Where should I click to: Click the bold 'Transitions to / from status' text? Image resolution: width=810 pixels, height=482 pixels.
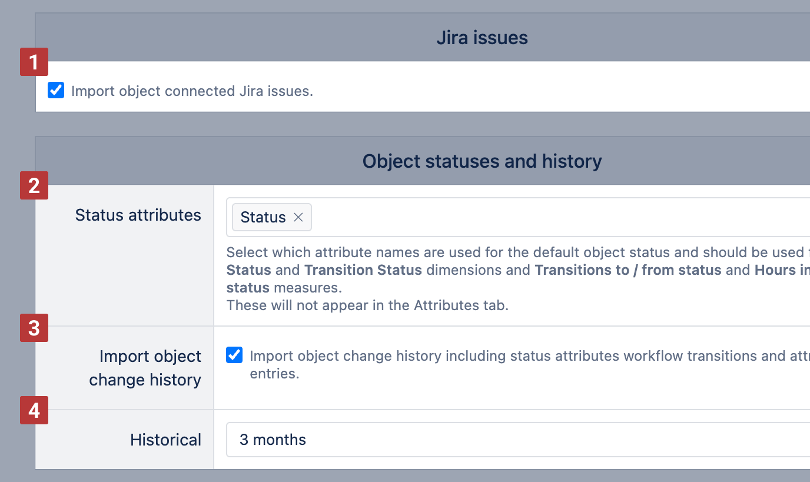pos(628,270)
